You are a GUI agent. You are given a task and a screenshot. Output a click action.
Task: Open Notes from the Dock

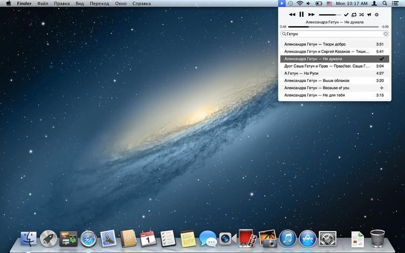[x=188, y=239]
